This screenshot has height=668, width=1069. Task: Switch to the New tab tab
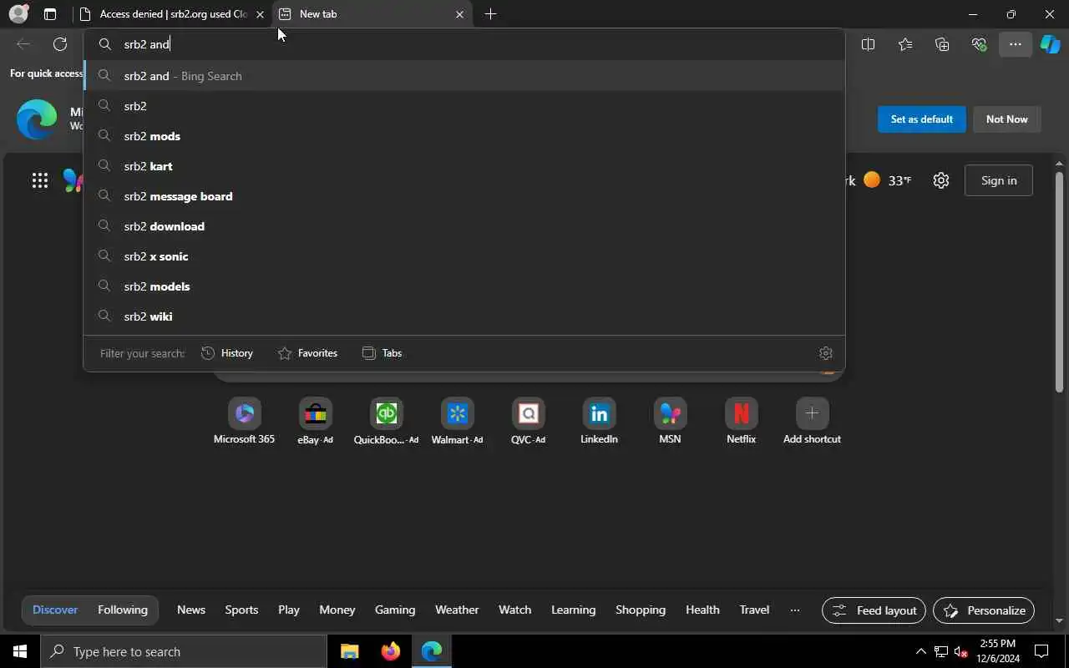tap(372, 14)
